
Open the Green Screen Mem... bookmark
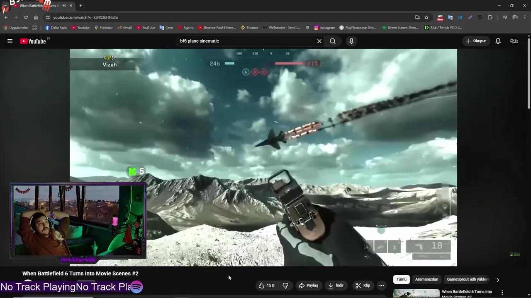tap(400, 28)
